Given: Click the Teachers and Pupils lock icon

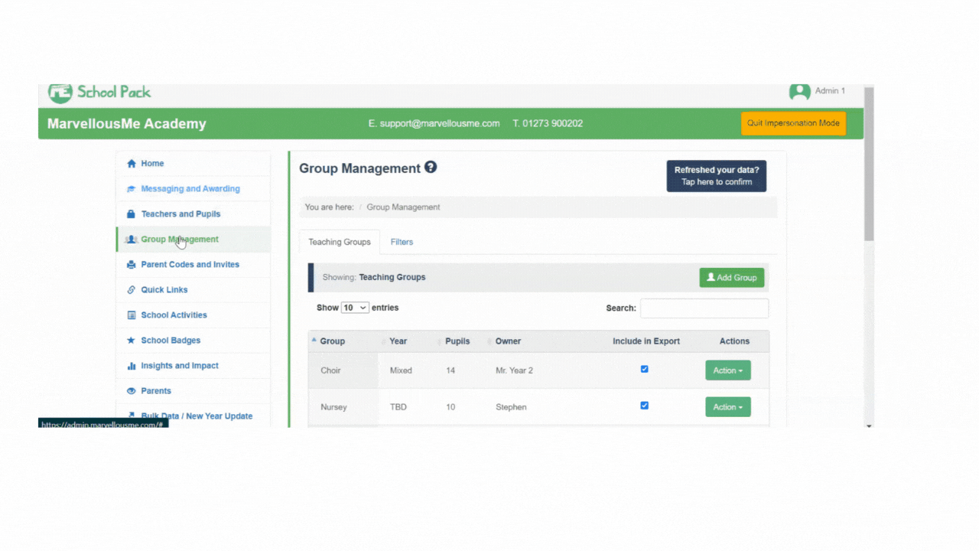Looking at the screenshot, I should point(132,214).
